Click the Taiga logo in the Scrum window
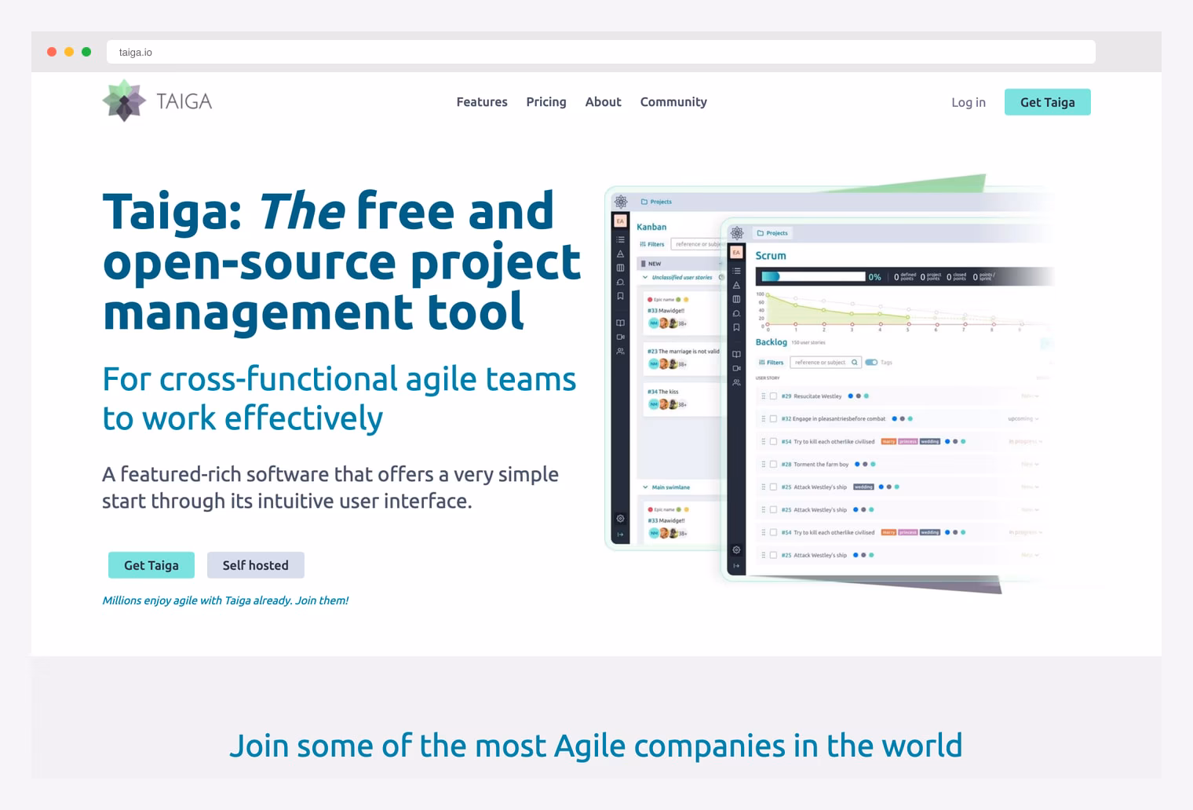The height and width of the screenshot is (810, 1193). point(737,233)
